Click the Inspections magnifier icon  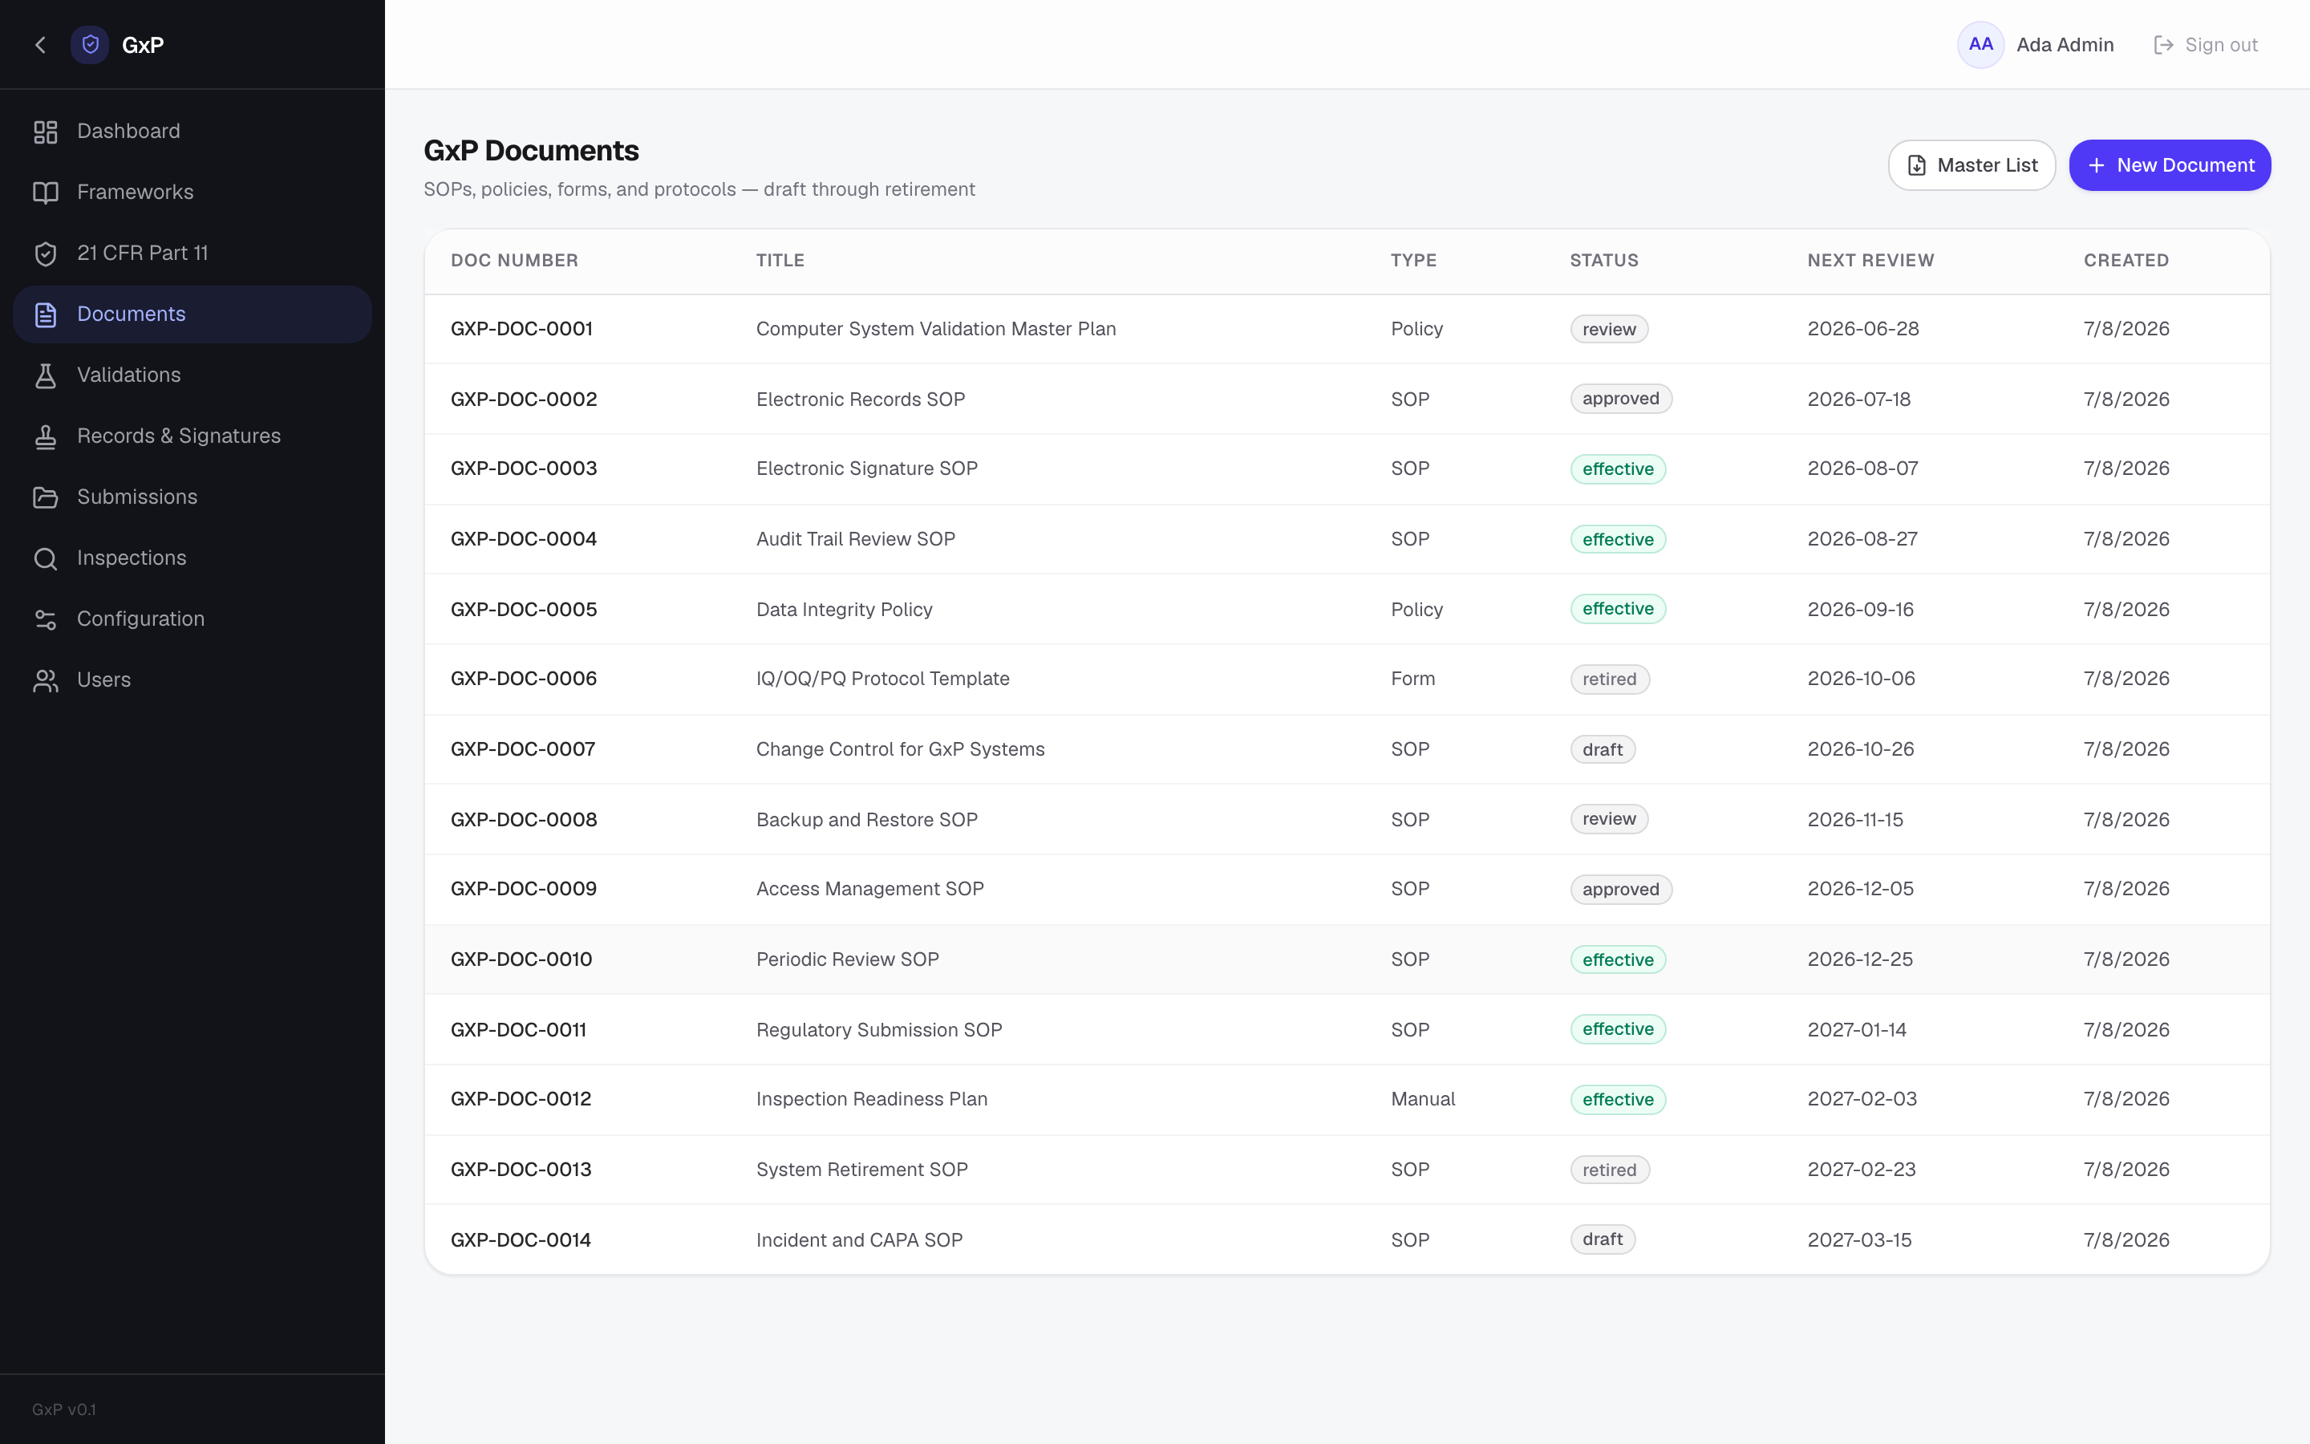click(46, 558)
